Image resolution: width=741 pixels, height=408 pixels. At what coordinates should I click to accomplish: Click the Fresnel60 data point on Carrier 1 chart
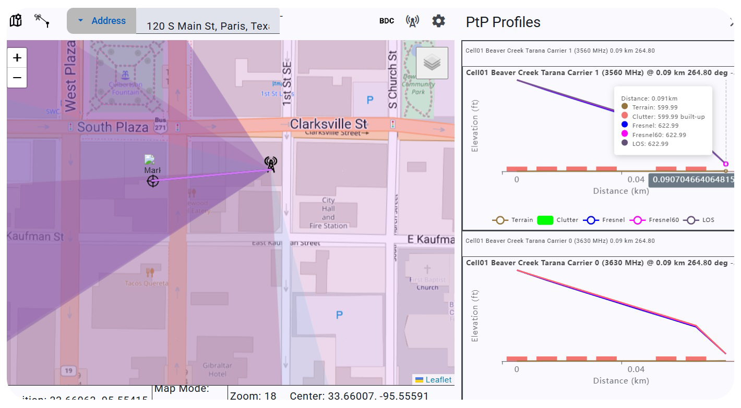point(726,164)
